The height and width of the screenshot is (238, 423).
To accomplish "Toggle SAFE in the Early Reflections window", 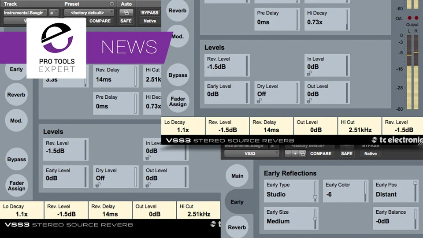I will tap(347, 153).
